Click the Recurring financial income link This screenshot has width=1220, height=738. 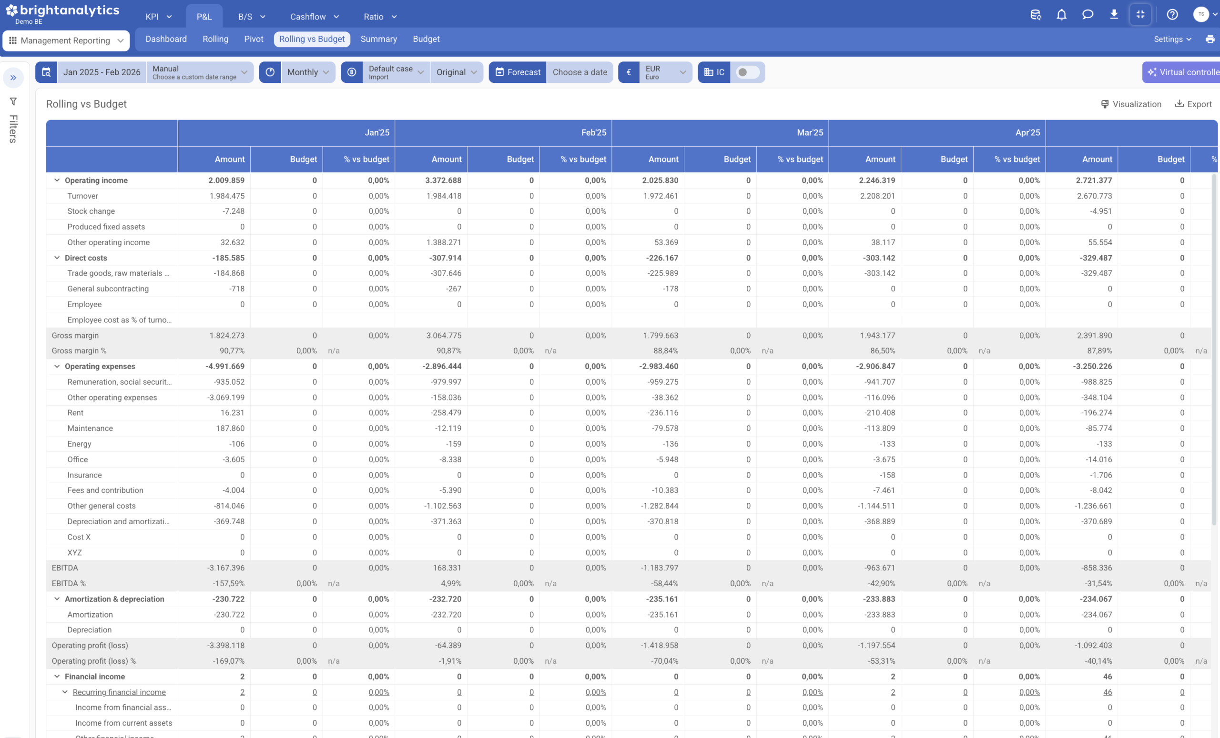click(x=119, y=692)
